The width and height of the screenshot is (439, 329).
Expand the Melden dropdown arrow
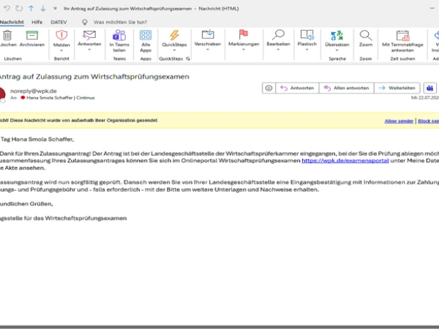(x=61, y=50)
